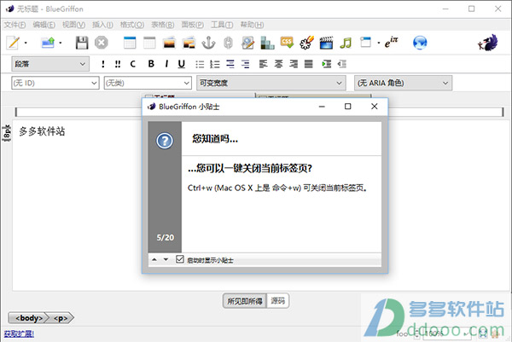This screenshot has height=342, width=512.
Task: Open the 面板 menu
Action: click(193, 25)
